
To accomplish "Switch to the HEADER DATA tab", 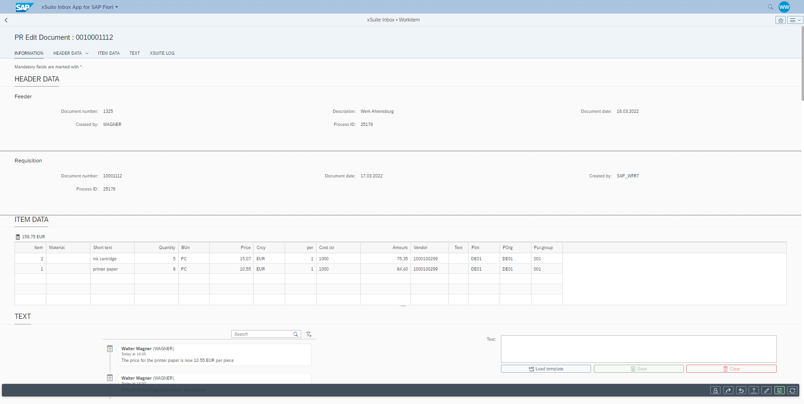I will (x=68, y=53).
